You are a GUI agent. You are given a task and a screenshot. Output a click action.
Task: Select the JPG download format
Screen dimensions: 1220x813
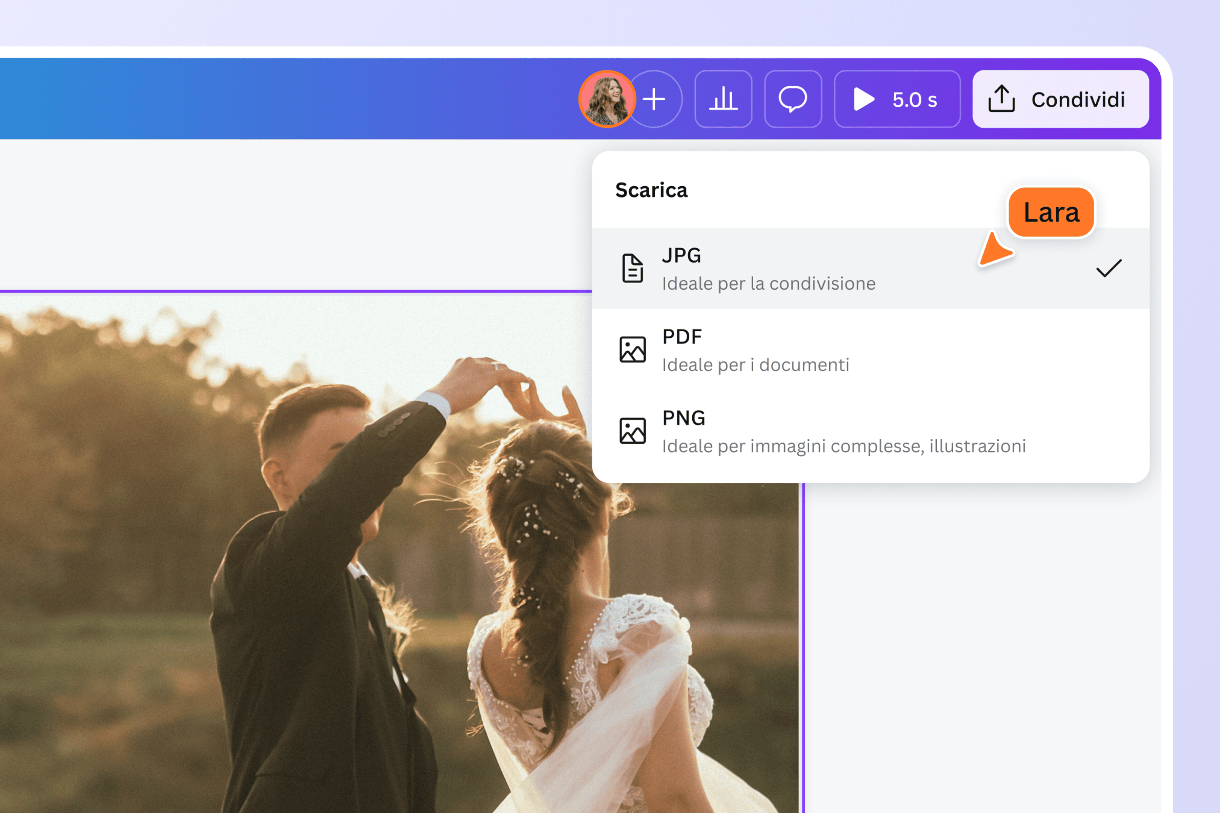click(871, 269)
